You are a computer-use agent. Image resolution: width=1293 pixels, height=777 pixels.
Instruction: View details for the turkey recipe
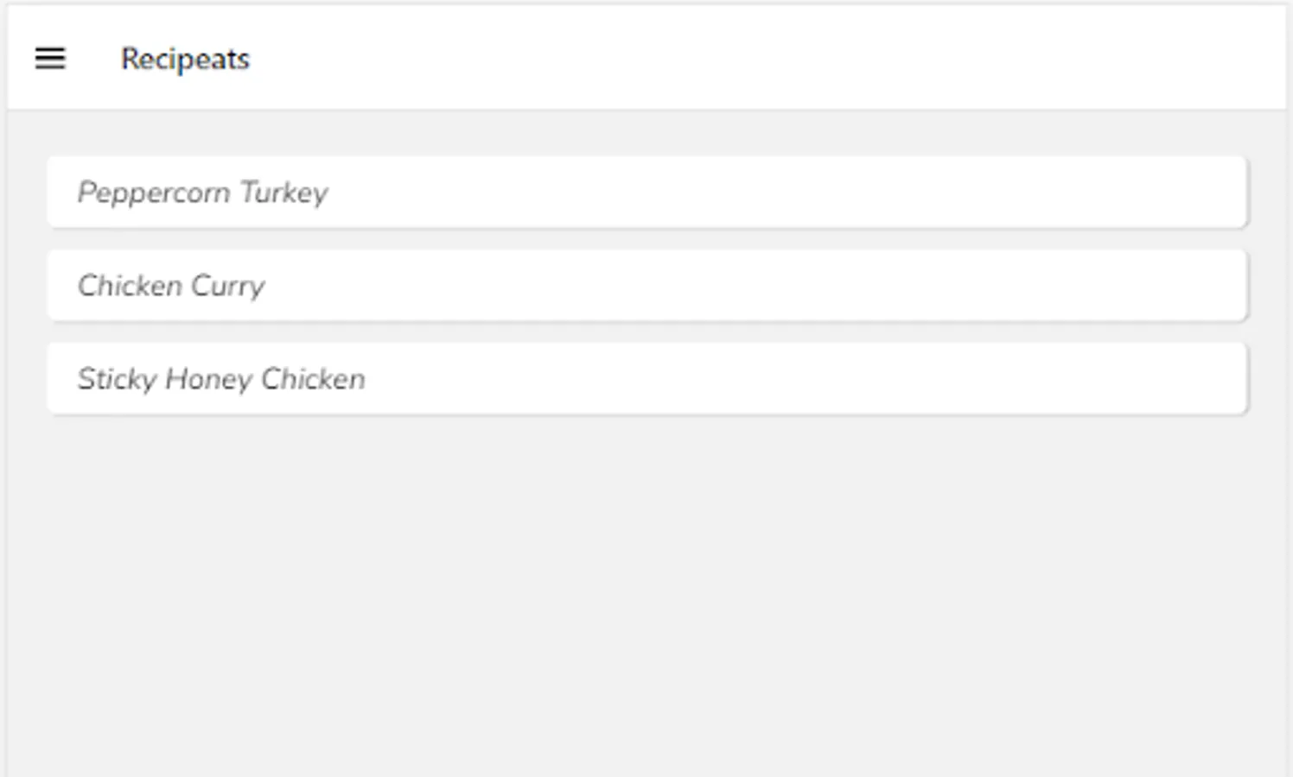(x=647, y=192)
